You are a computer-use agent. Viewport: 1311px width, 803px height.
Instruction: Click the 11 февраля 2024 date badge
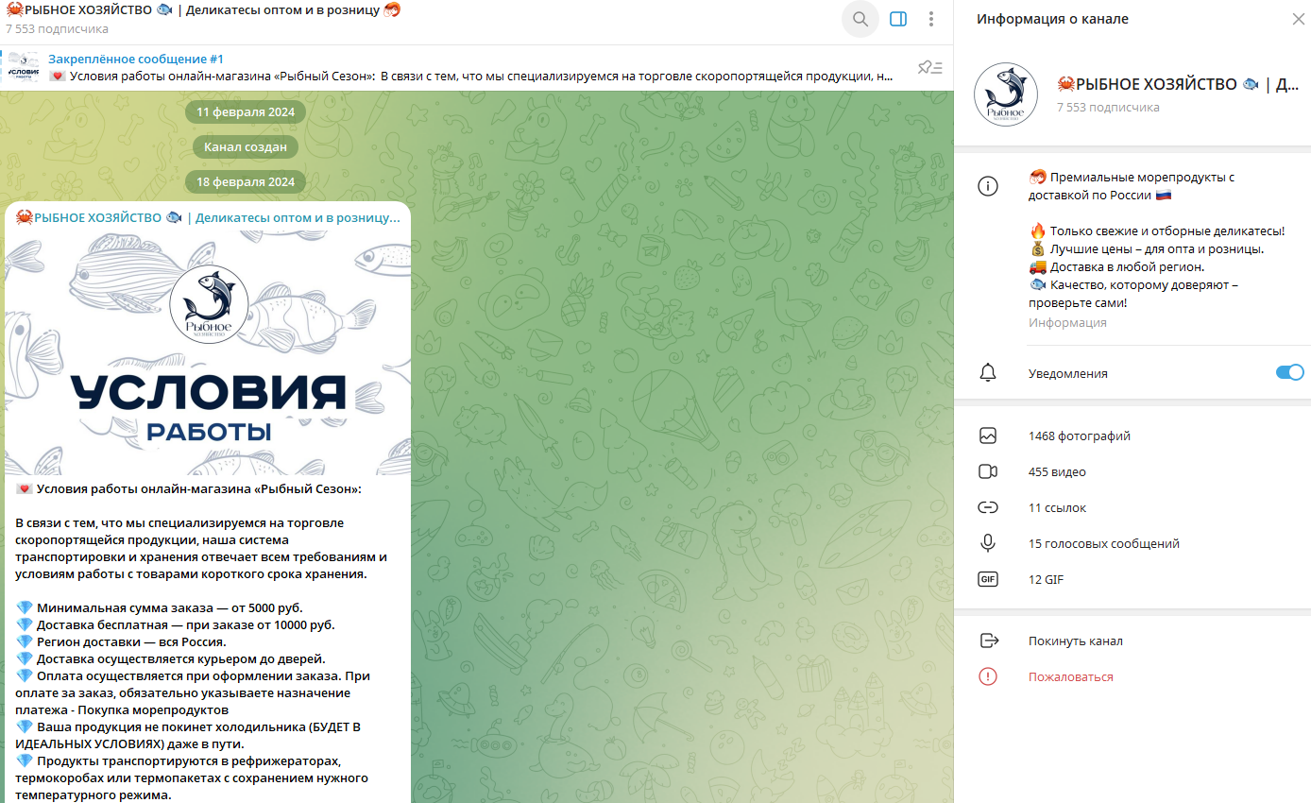pyautogui.click(x=246, y=111)
